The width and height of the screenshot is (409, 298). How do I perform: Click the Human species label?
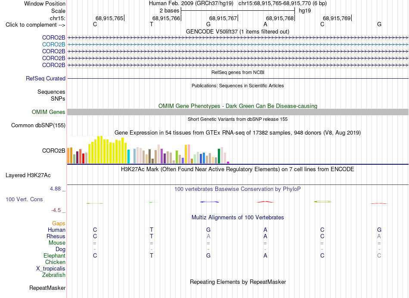pyautogui.click(x=56, y=230)
